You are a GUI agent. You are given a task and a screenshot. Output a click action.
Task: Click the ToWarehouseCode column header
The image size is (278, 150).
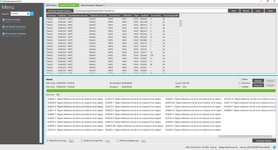coord(98,16)
